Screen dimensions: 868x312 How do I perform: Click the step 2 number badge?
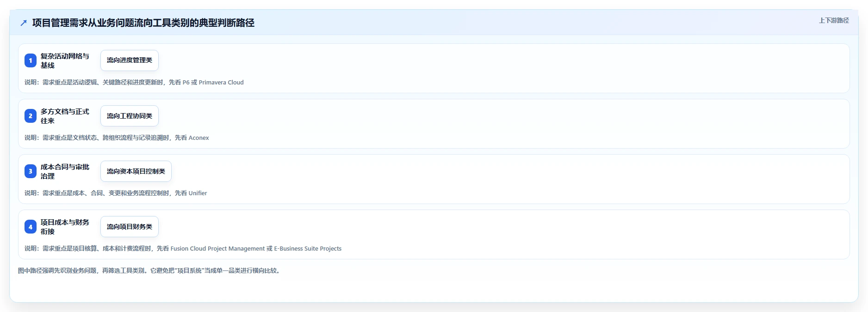point(31,116)
